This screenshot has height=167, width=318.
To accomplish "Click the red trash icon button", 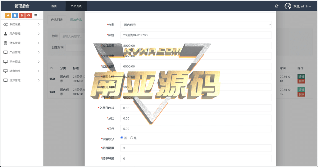I will [22, 15].
